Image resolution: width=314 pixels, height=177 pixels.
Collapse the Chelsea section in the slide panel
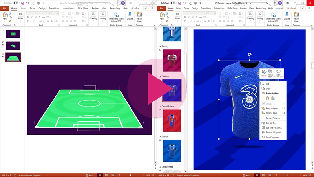pos(160,76)
